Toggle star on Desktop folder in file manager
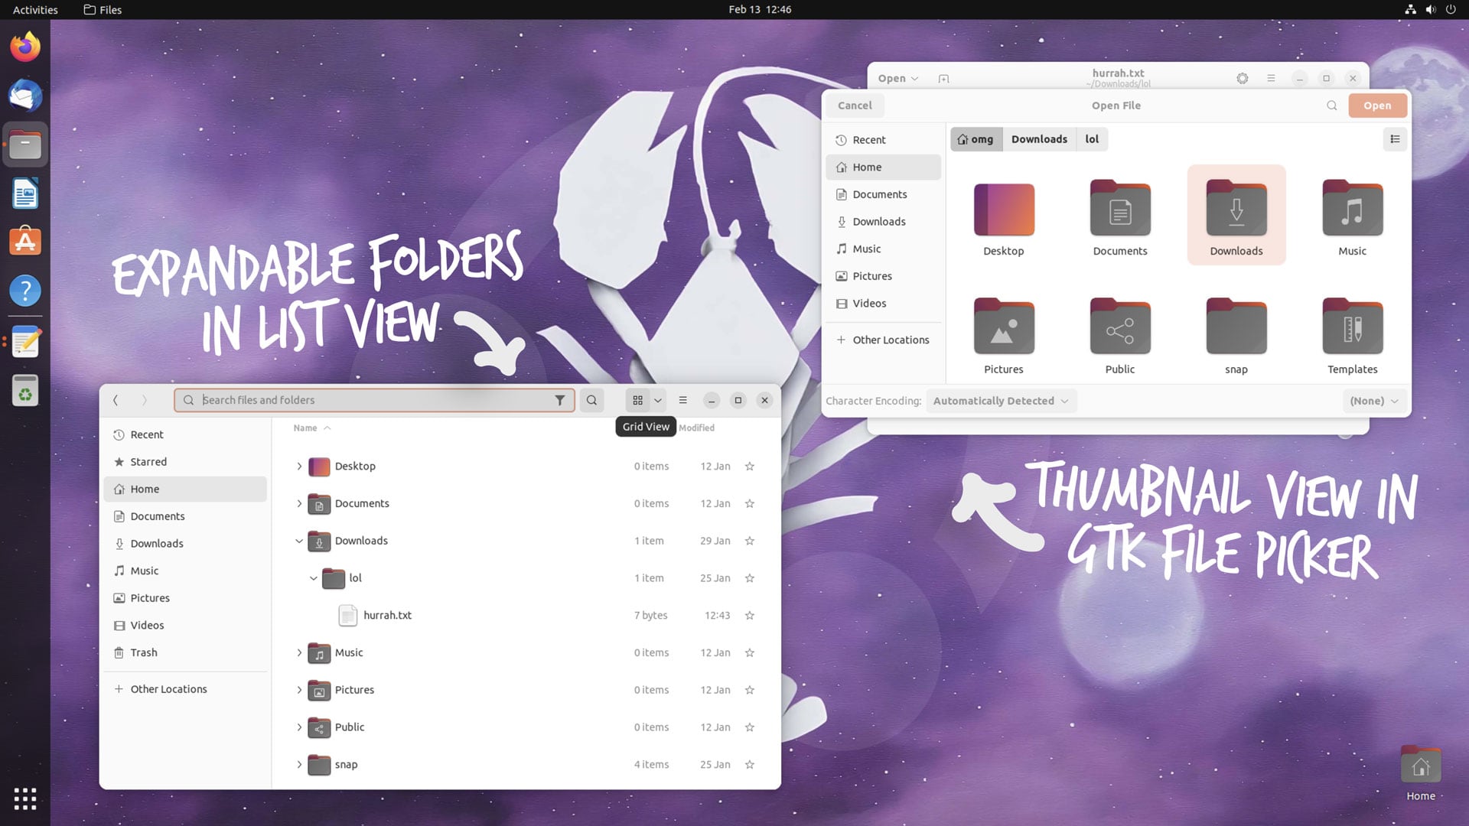This screenshot has width=1469, height=826. tap(750, 466)
